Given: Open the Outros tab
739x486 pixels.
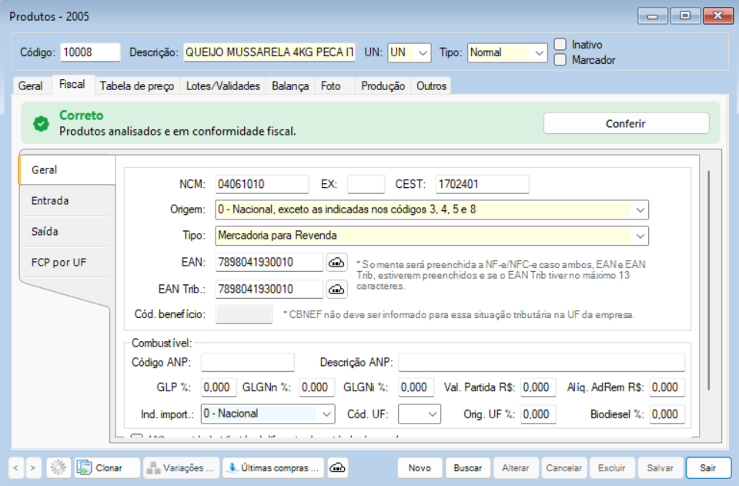Looking at the screenshot, I should (431, 85).
